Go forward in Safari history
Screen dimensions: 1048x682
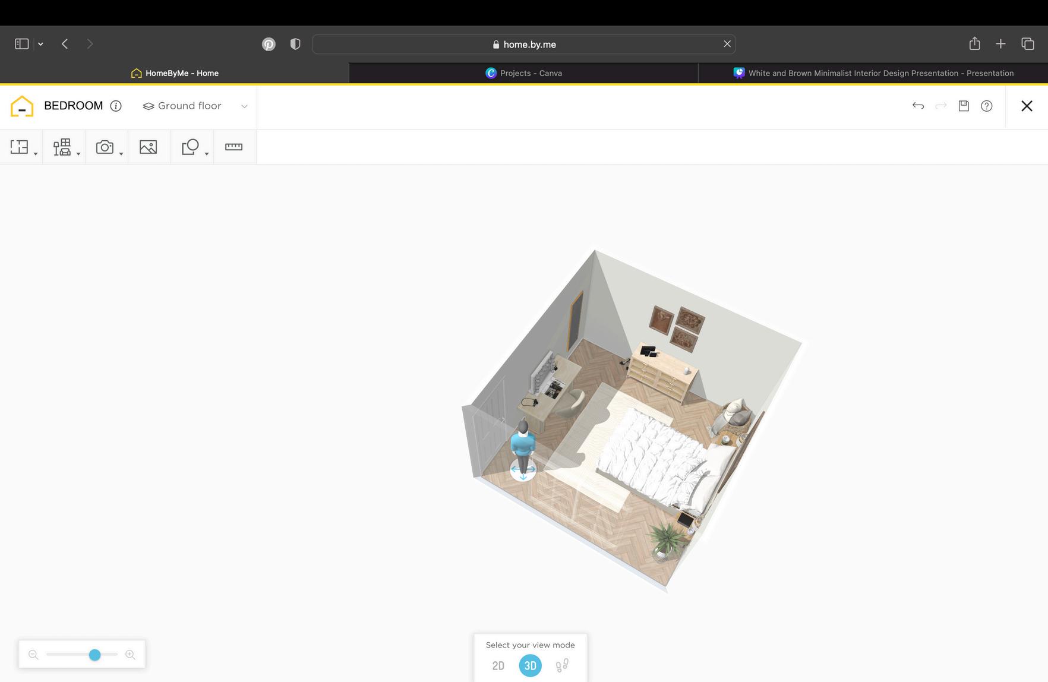pyautogui.click(x=90, y=44)
